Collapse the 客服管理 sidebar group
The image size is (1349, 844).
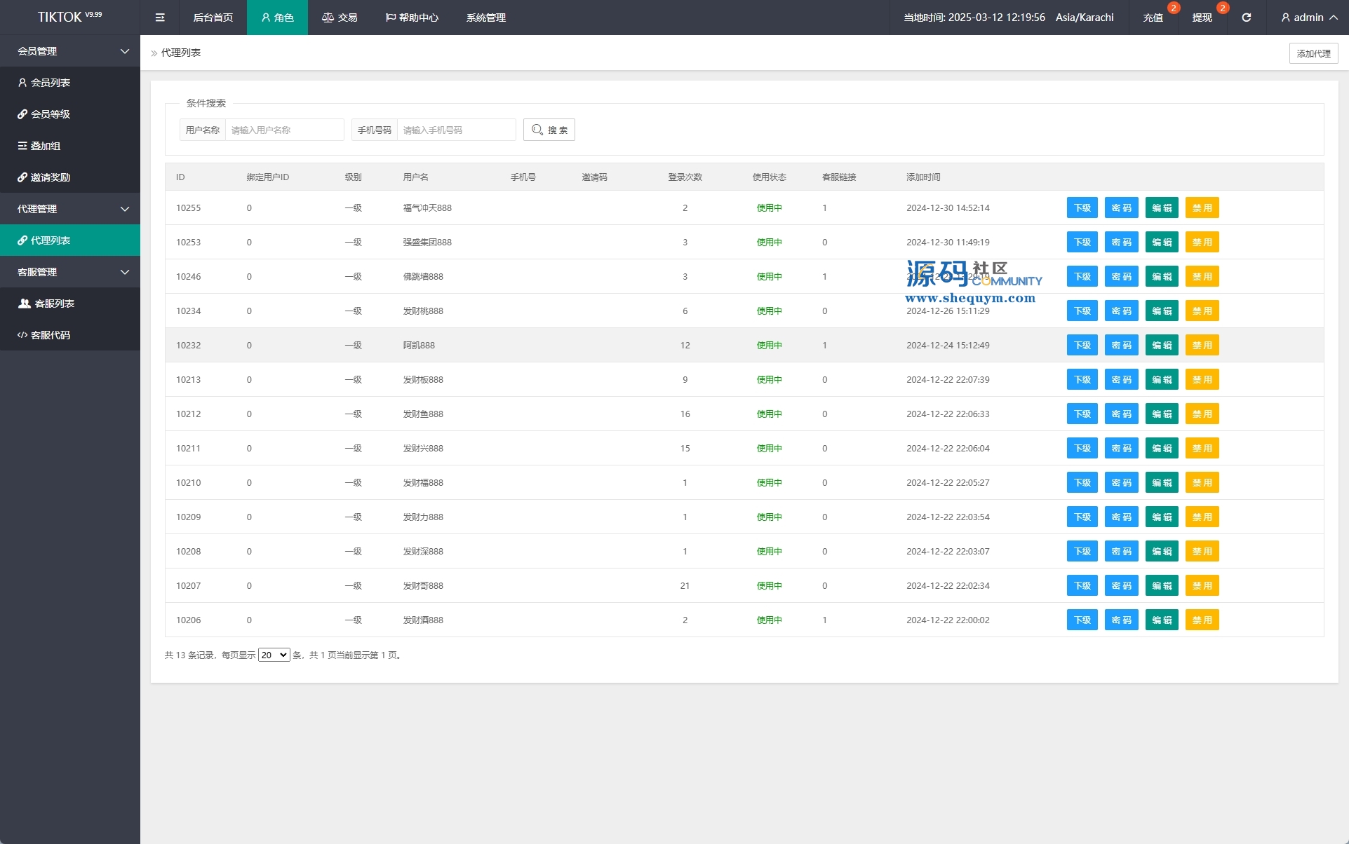coord(70,272)
